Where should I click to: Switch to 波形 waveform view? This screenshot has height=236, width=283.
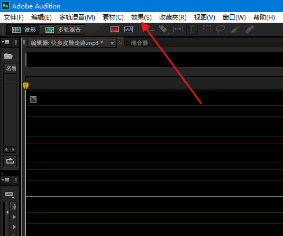(x=23, y=30)
